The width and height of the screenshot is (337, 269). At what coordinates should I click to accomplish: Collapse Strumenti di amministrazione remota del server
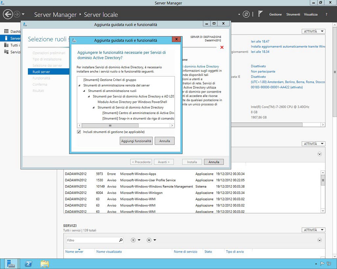pyautogui.click(x=79, y=85)
